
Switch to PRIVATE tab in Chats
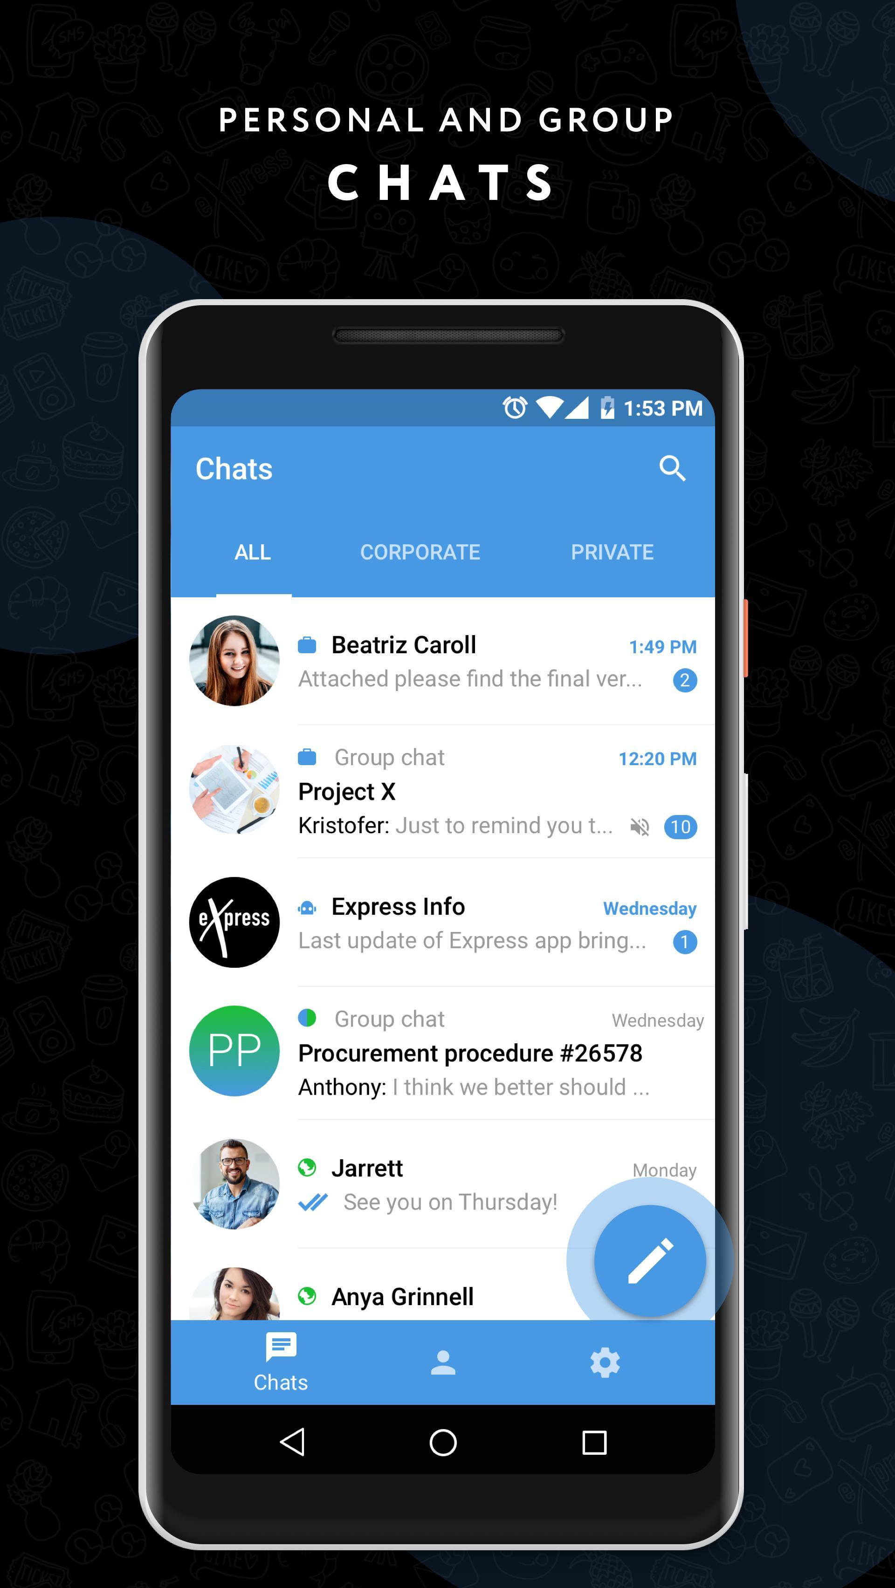tap(611, 551)
